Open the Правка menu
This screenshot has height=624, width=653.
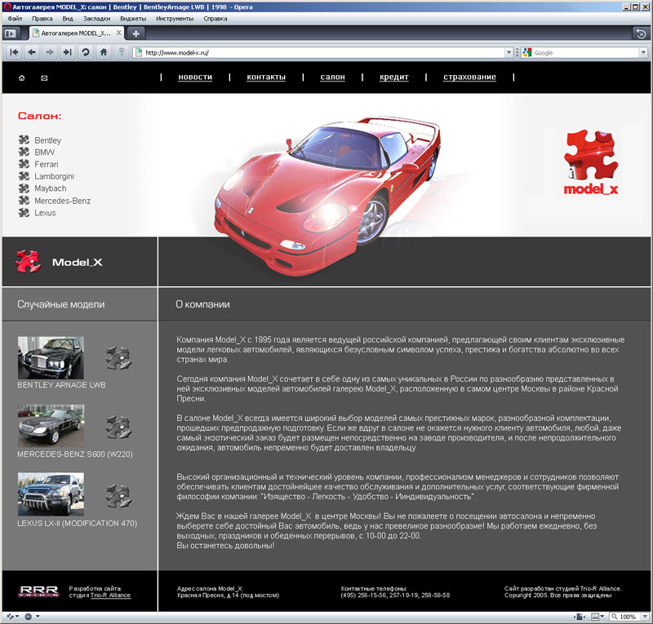pyautogui.click(x=42, y=19)
